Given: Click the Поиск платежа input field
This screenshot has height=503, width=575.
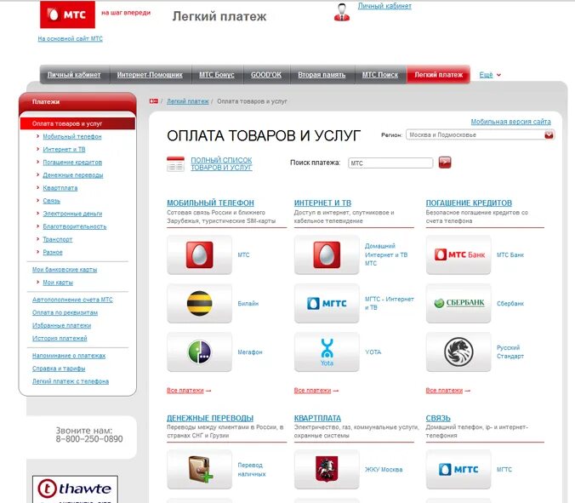Looking at the screenshot, I should coord(390,163).
